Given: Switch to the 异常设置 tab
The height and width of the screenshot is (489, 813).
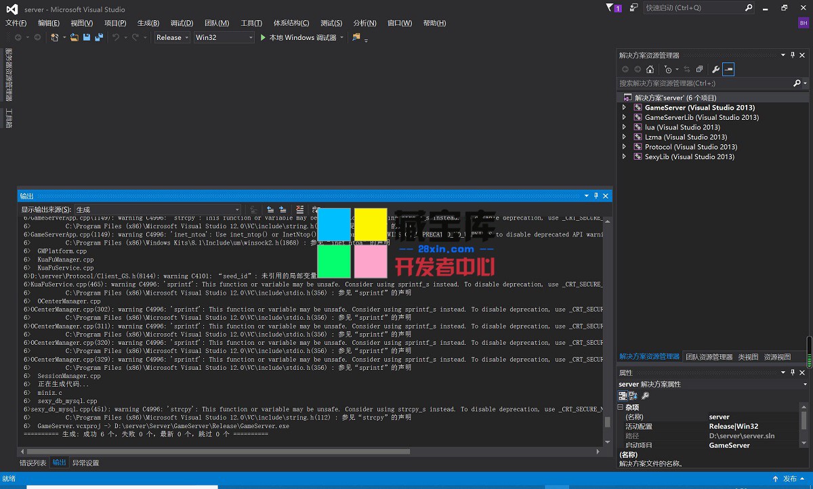Looking at the screenshot, I should tap(85, 463).
